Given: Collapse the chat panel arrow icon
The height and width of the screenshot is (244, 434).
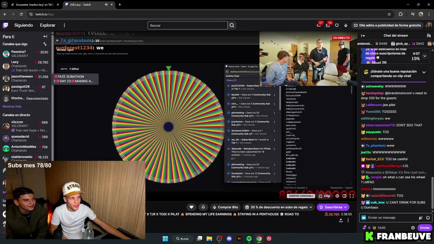Looking at the screenshot, I should coord(363,36).
